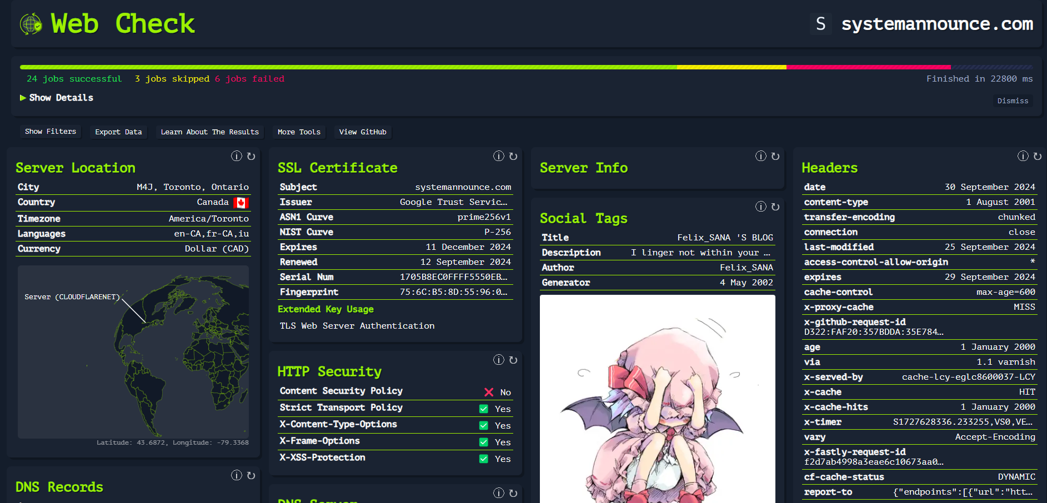Click the Server (CLOUDFLARENET) map label
This screenshot has height=503, width=1047.
72,297
